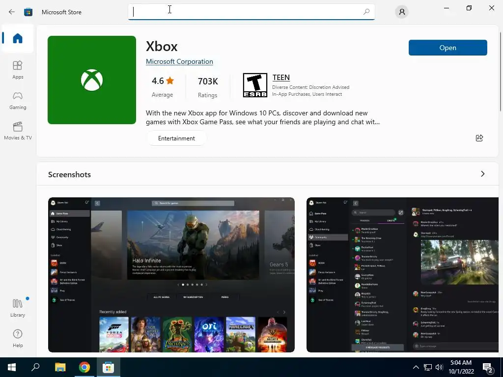Restore down the Store window
503x377 pixels.
coord(469,8)
